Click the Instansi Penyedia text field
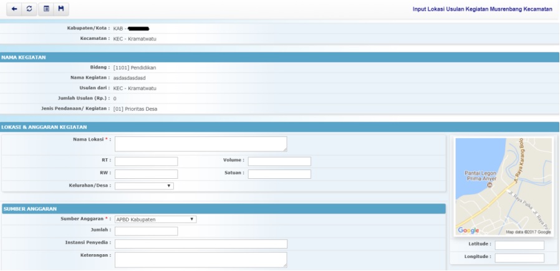The height and width of the screenshot is (271, 560). coord(200,244)
